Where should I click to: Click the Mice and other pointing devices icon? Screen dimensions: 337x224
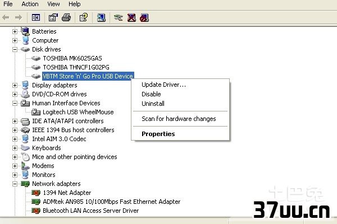(x=26, y=157)
